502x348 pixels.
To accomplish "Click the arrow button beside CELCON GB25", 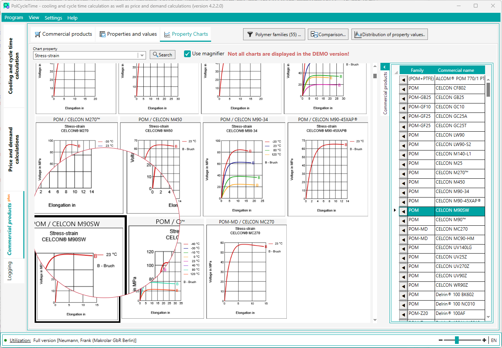I will pyautogui.click(x=403, y=99).
